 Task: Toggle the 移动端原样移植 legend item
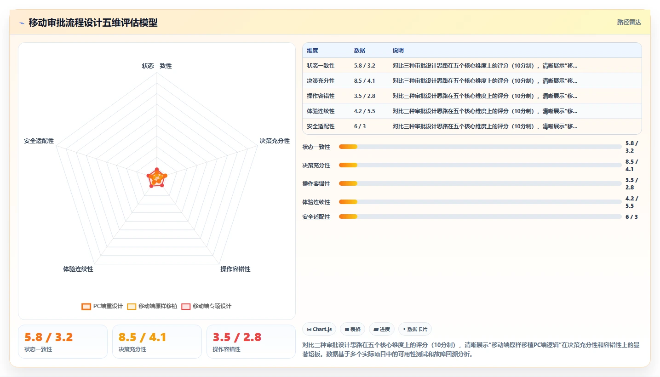[x=152, y=306]
